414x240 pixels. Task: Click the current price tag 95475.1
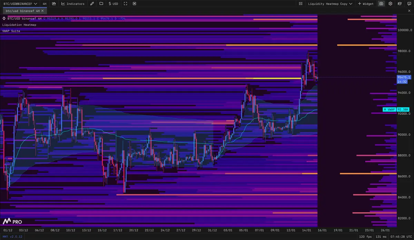tap(403, 77)
